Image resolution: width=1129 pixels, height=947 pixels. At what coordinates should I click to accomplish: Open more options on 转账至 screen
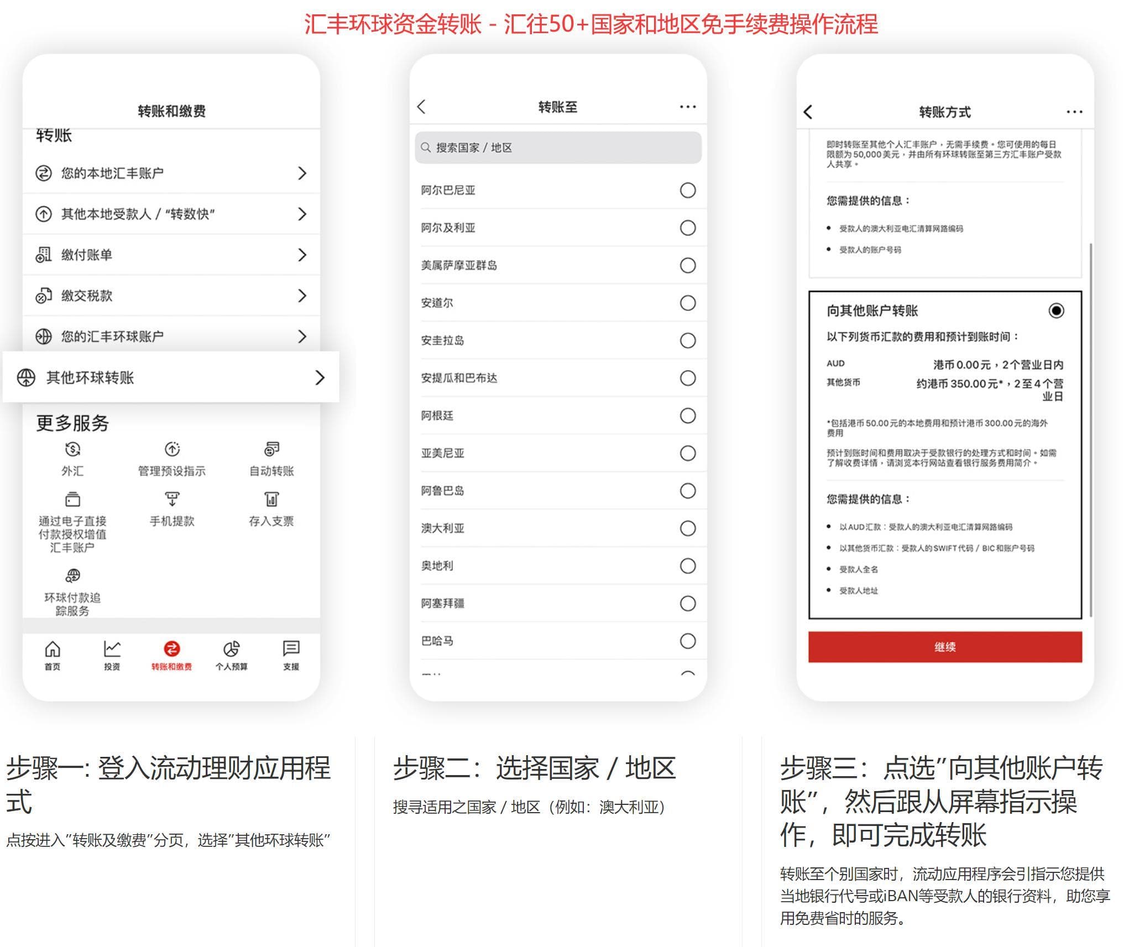tap(688, 107)
